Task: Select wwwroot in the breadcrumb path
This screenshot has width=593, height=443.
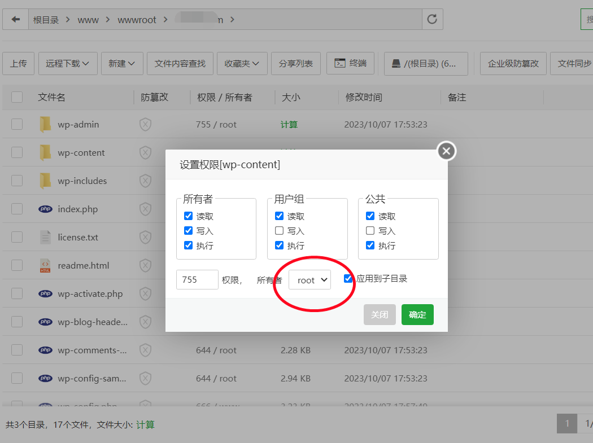Action: (137, 20)
